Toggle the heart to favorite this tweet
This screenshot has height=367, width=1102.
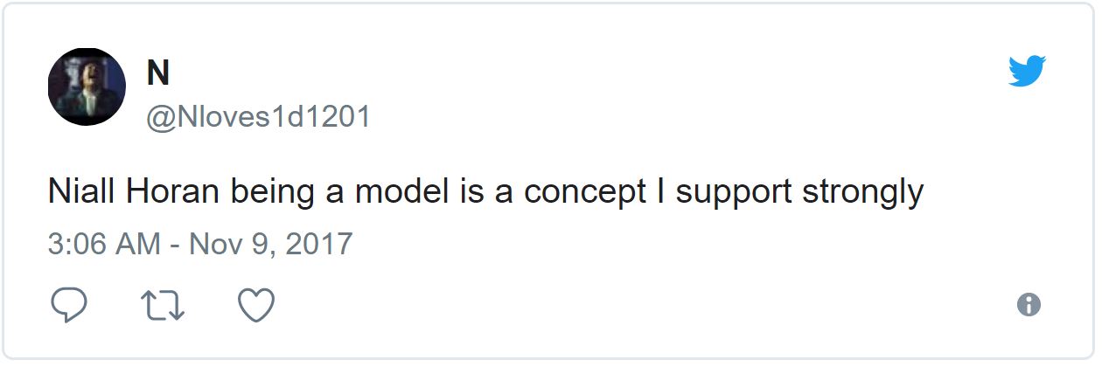tap(257, 305)
